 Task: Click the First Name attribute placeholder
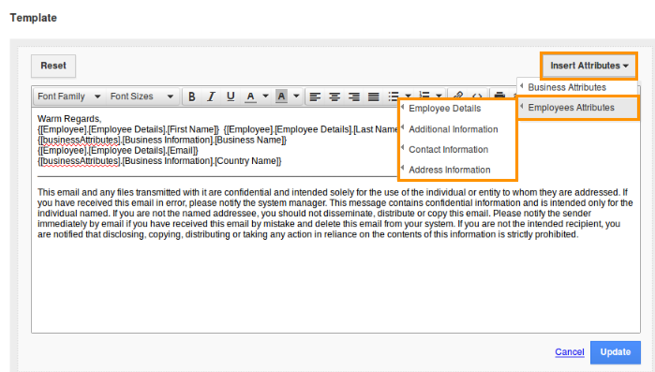pos(128,129)
